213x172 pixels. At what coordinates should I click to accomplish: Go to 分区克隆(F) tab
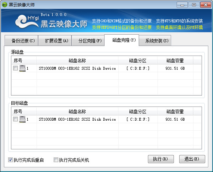pyautogui.click(x=88, y=41)
